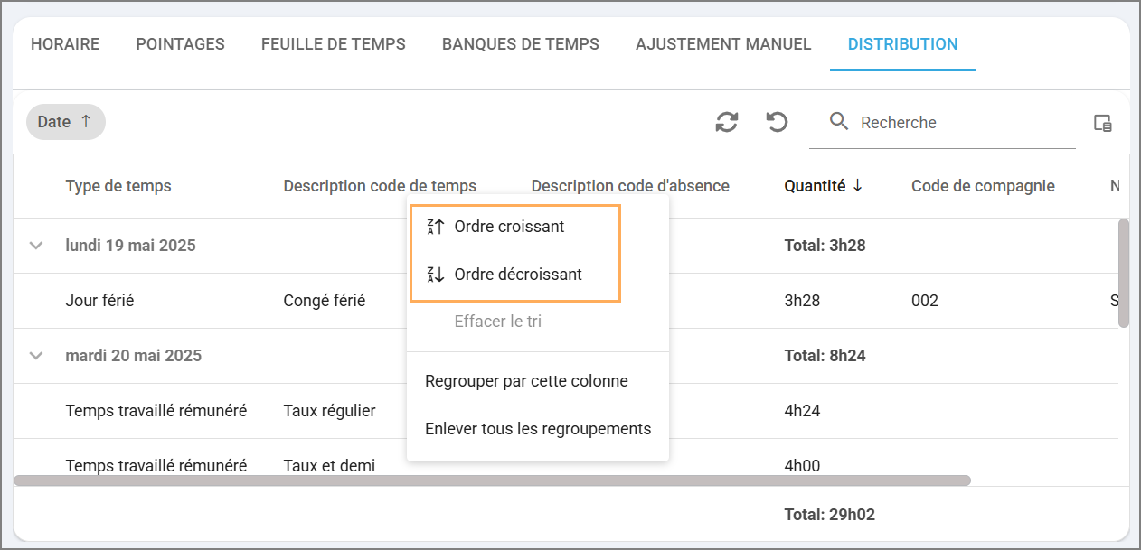Focus the Recherche search field
The image size is (1141, 550).
click(x=958, y=123)
